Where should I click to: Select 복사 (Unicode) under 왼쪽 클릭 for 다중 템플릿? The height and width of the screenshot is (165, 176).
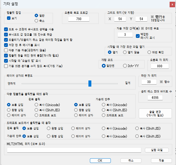click(x=36, y=105)
